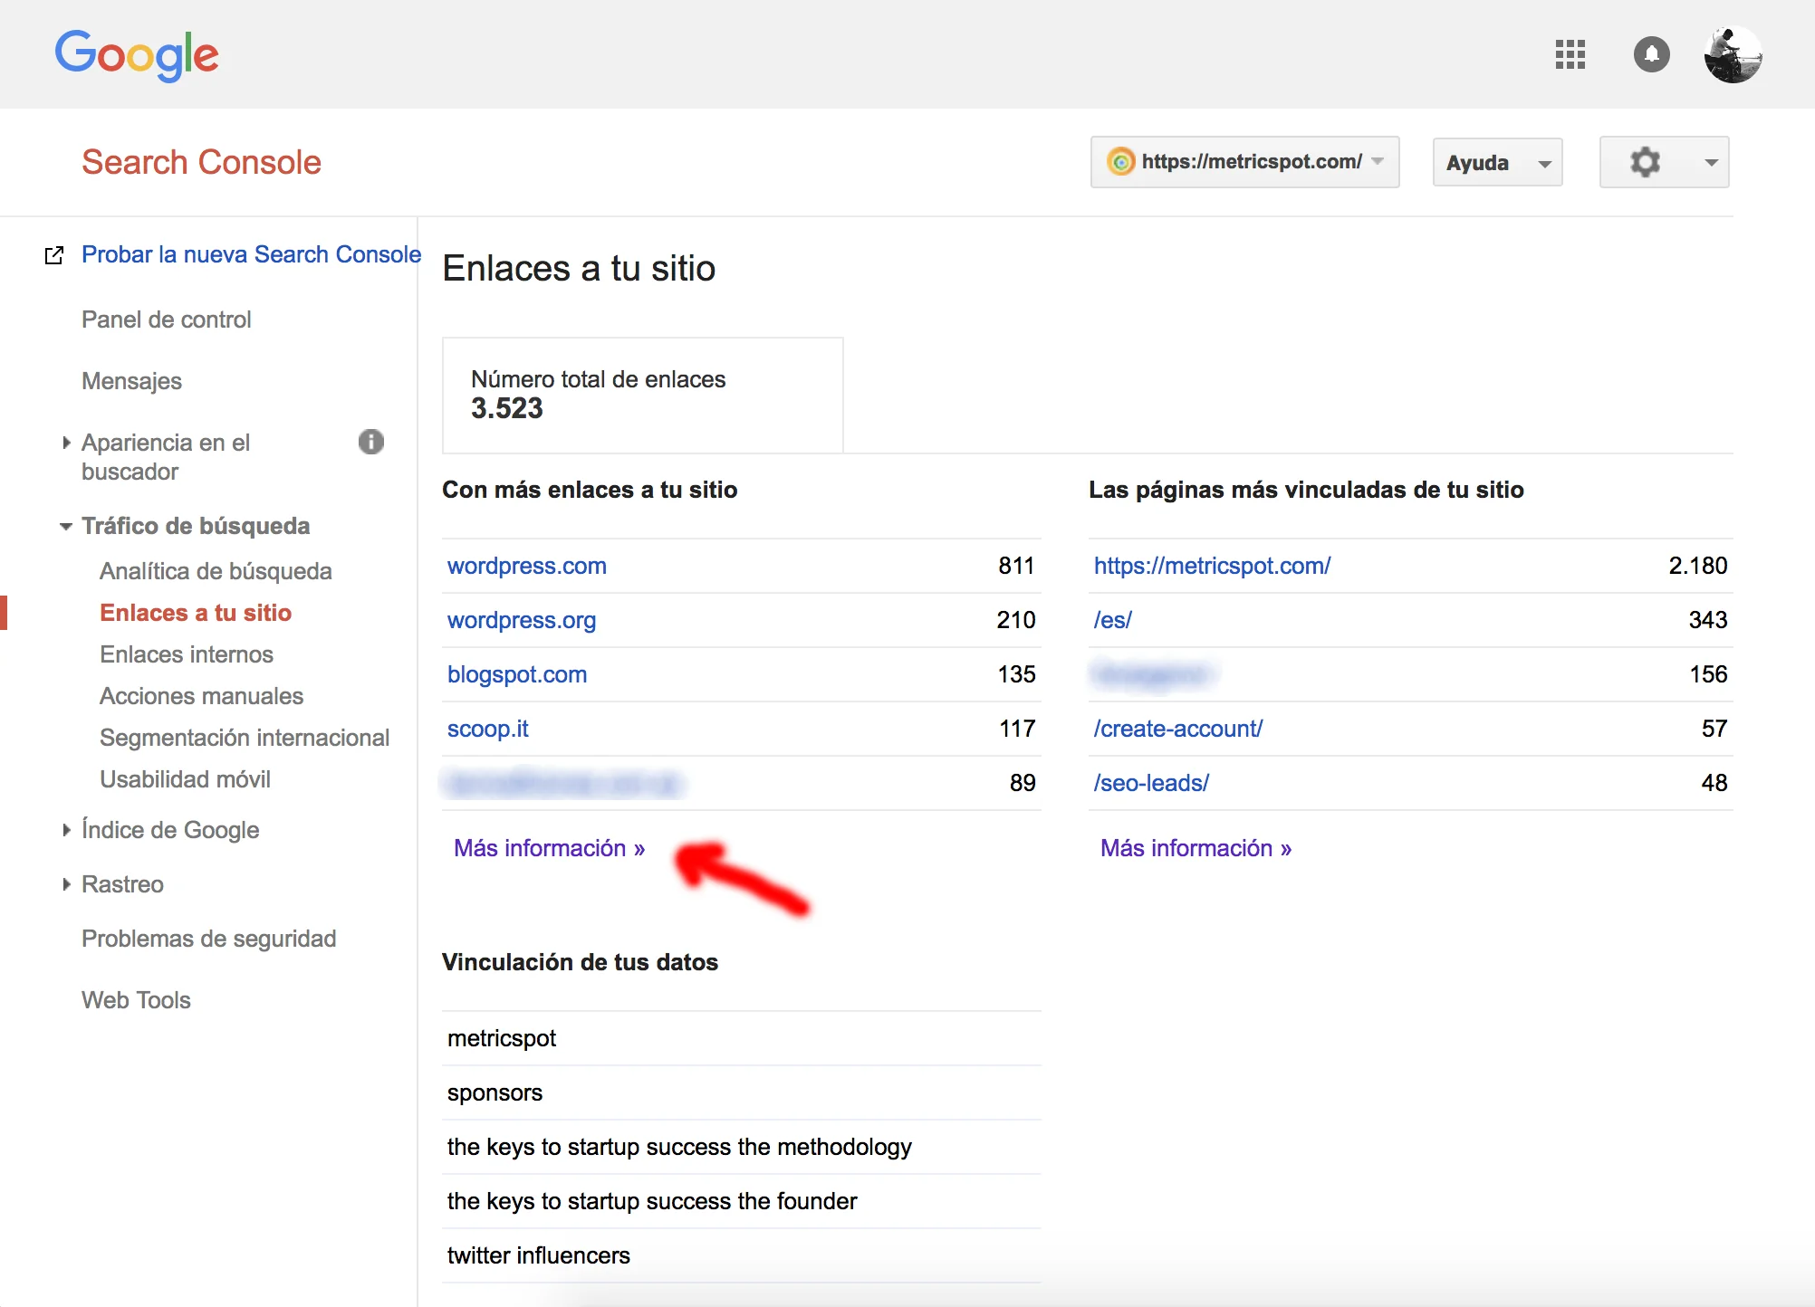Click the 343 count for /es/

(x=1708, y=620)
